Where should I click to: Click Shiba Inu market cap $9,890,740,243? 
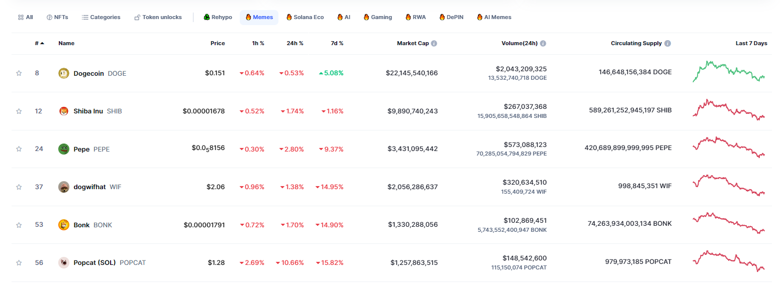(x=412, y=111)
